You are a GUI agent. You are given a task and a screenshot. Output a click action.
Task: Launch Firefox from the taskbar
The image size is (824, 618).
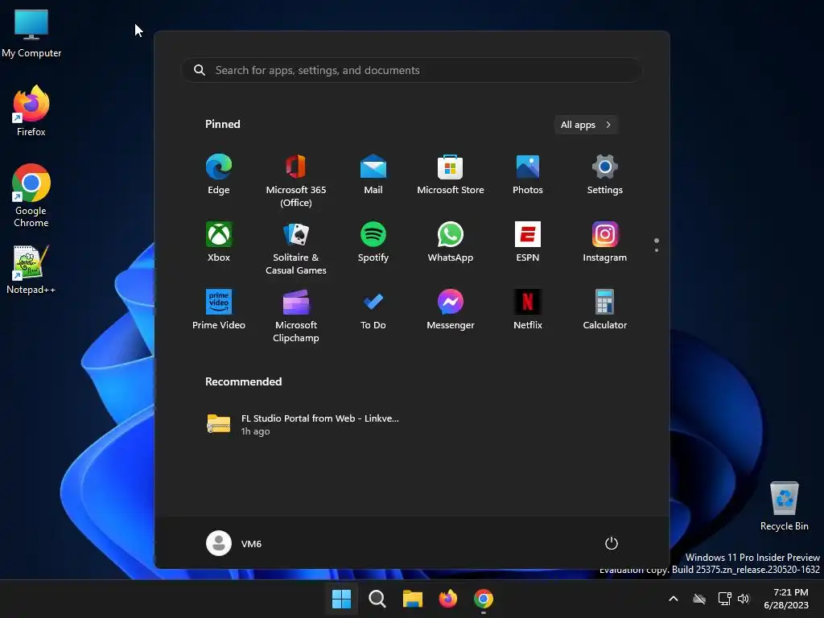(447, 599)
